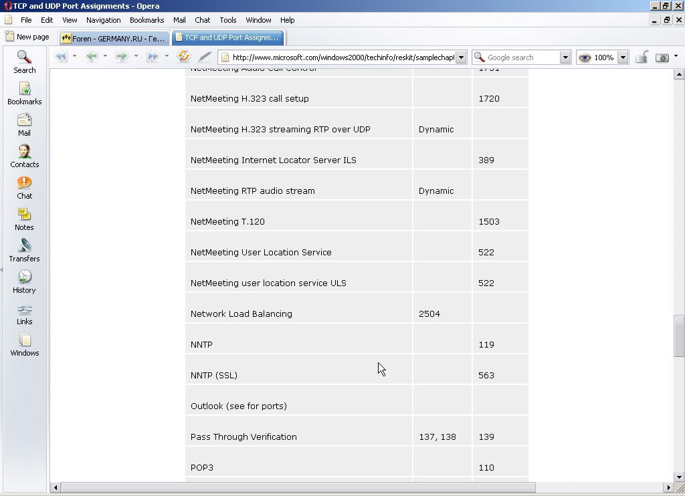Viewport: 685px width, 496px height.
Task: Click the horizontal scrollbar right arrow
Action: point(669,487)
